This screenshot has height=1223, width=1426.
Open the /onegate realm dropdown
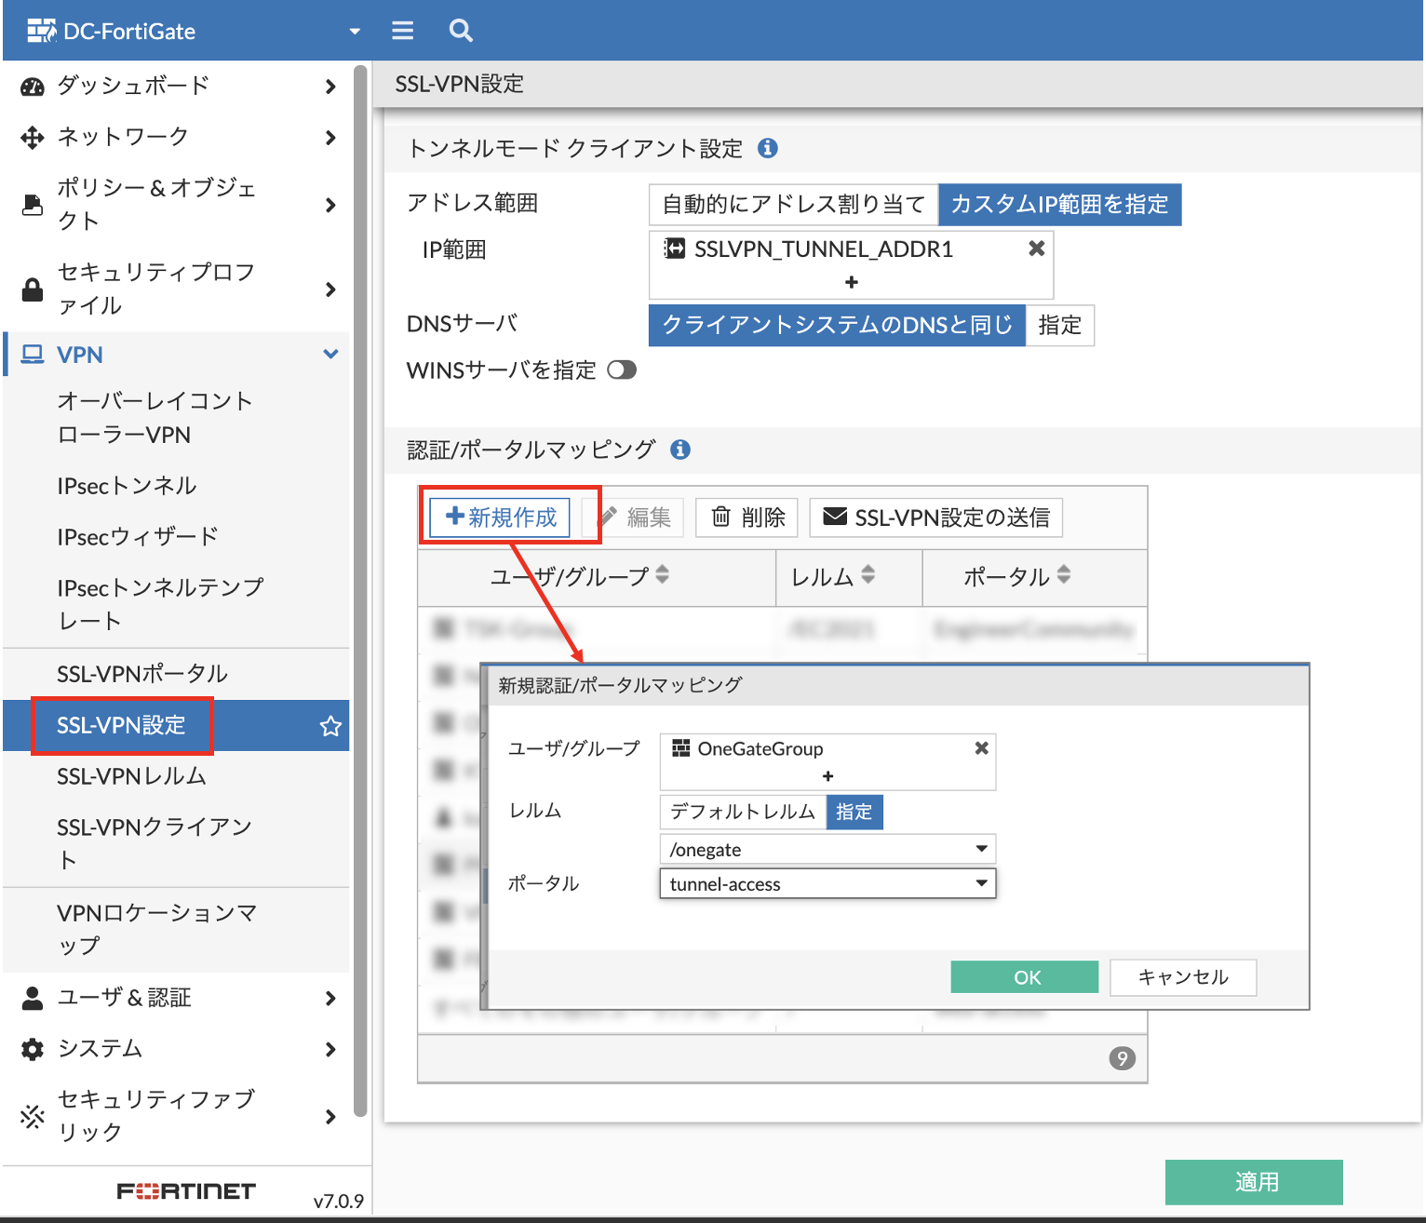[827, 849]
